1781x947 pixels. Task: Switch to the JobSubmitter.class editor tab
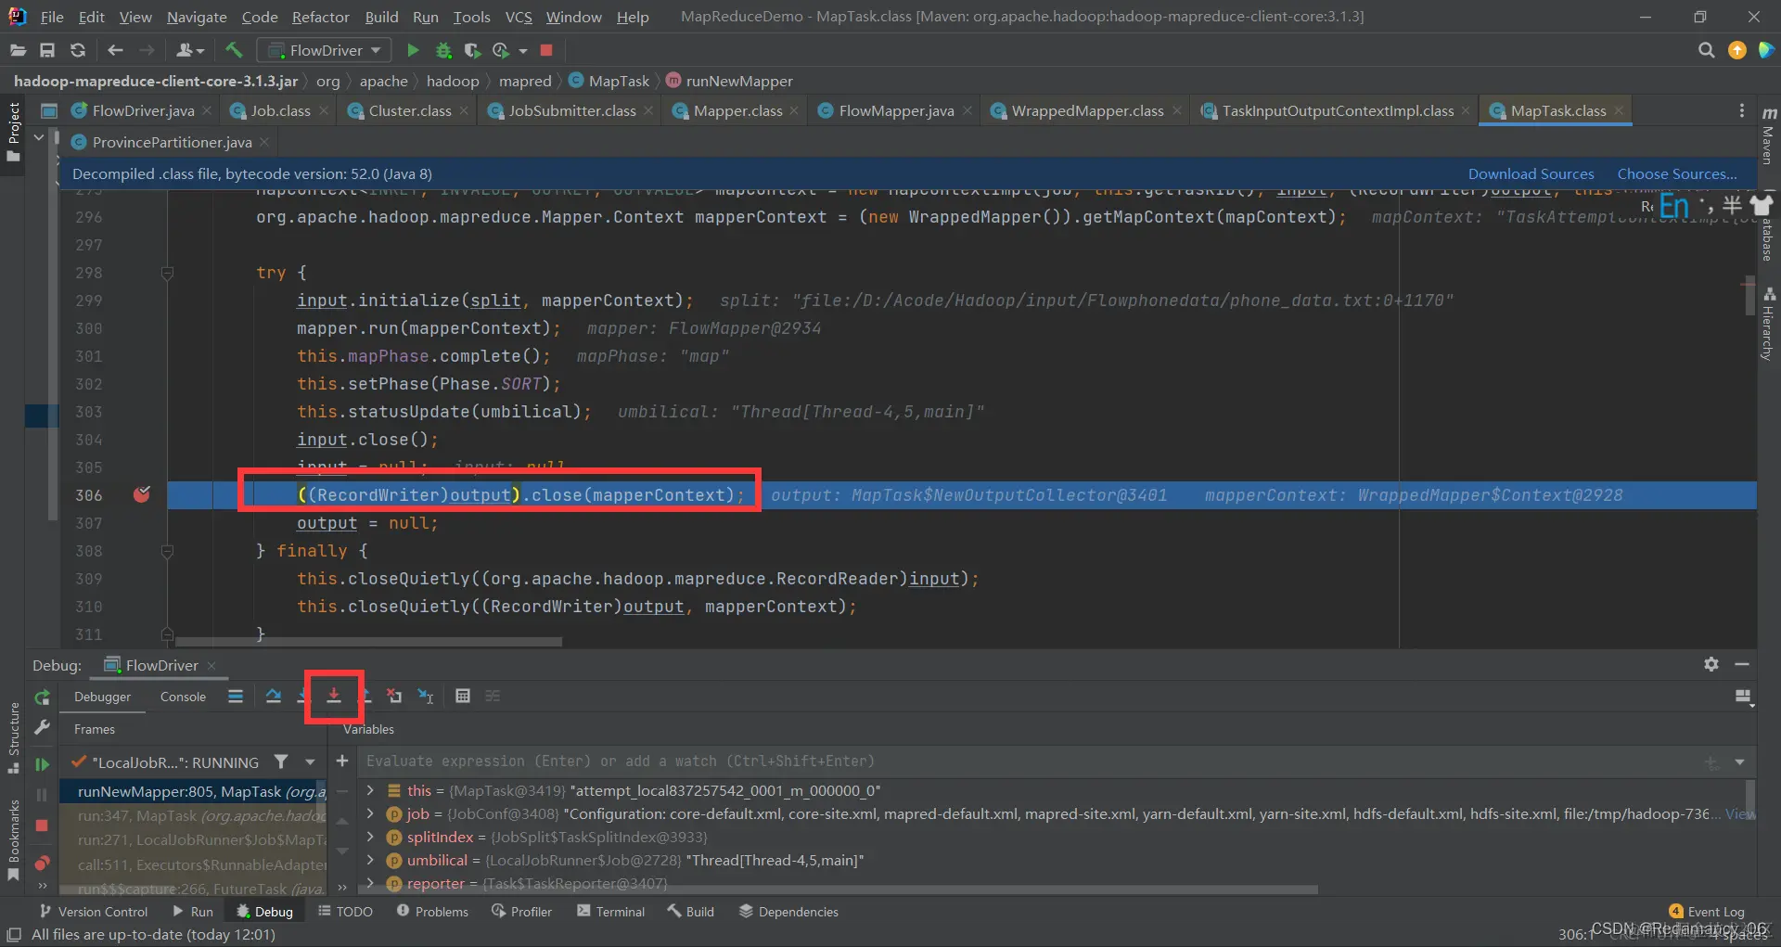click(571, 110)
